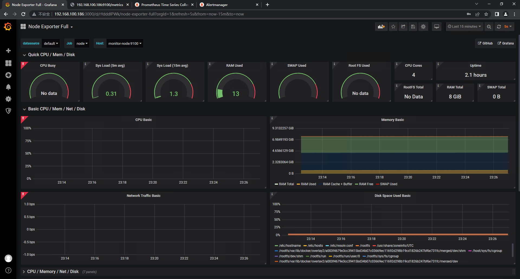Open the Server Admin shield icon
The width and height of the screenshot is (520, 279).
point(8,111)
